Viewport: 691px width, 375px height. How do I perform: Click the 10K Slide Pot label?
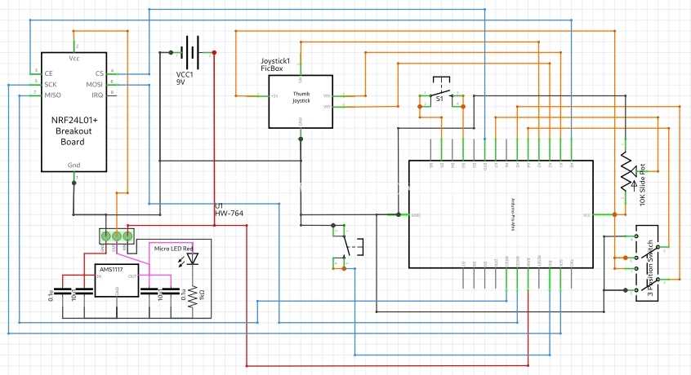pyautogui.click(x=643, y=184)
